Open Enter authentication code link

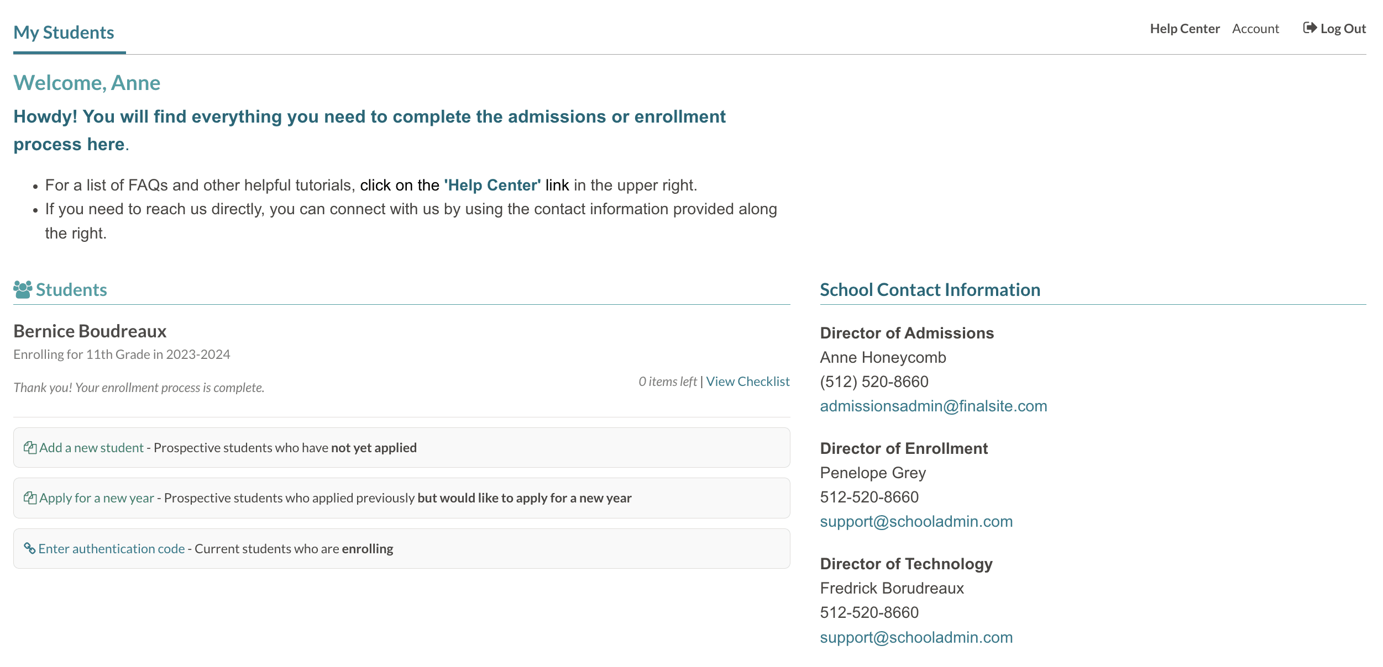(x=111, y=549)
